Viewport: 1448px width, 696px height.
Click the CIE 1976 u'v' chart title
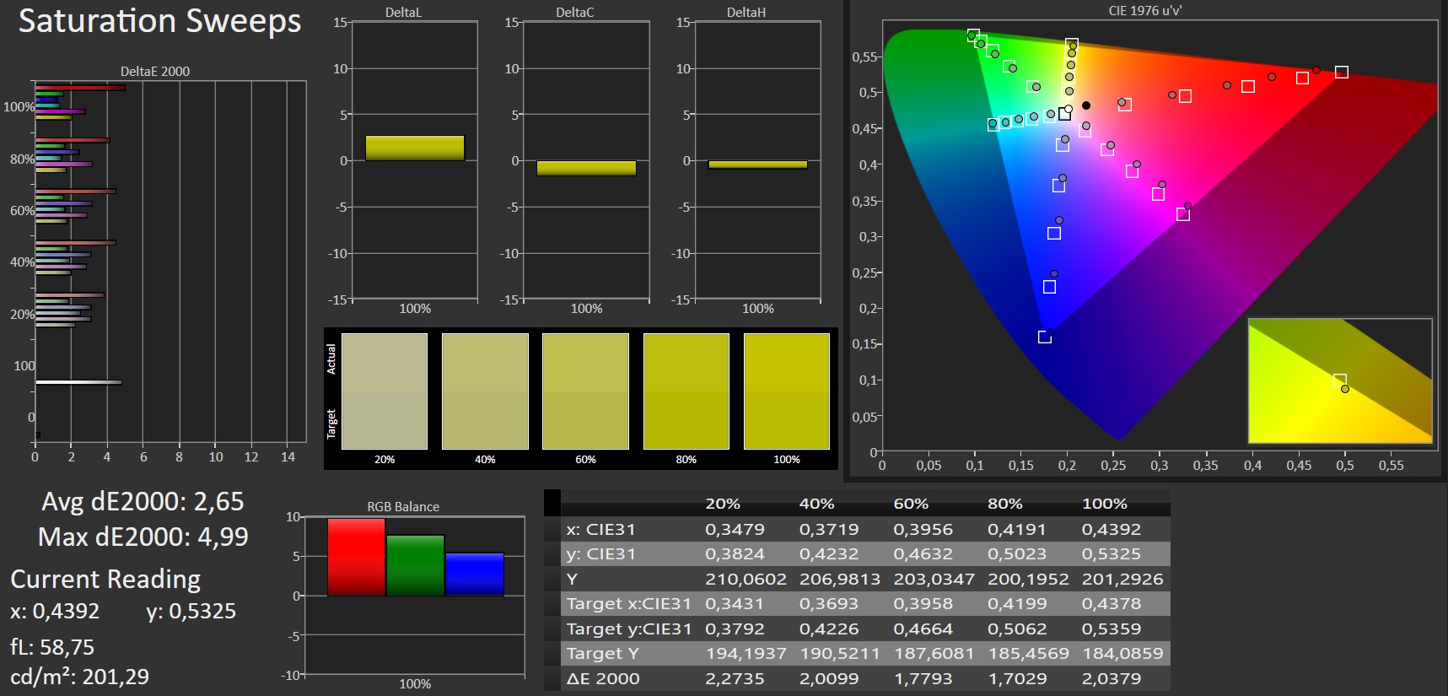click(x=1144, y=11)
